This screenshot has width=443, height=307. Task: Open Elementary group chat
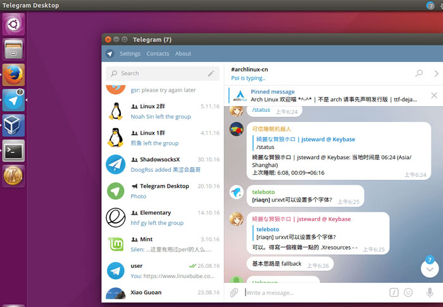tap(163, 218)
